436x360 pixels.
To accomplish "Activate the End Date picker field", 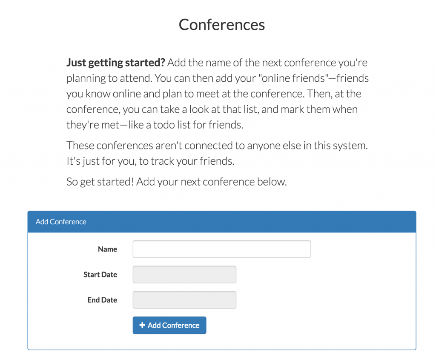I will 184,300.
